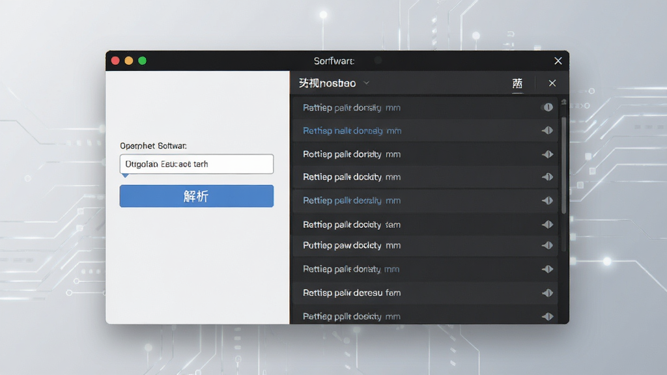Play audio for the 'deresu fam' row
The height and width of the screenshot is (375, 667).
click(x=547, y=293)
